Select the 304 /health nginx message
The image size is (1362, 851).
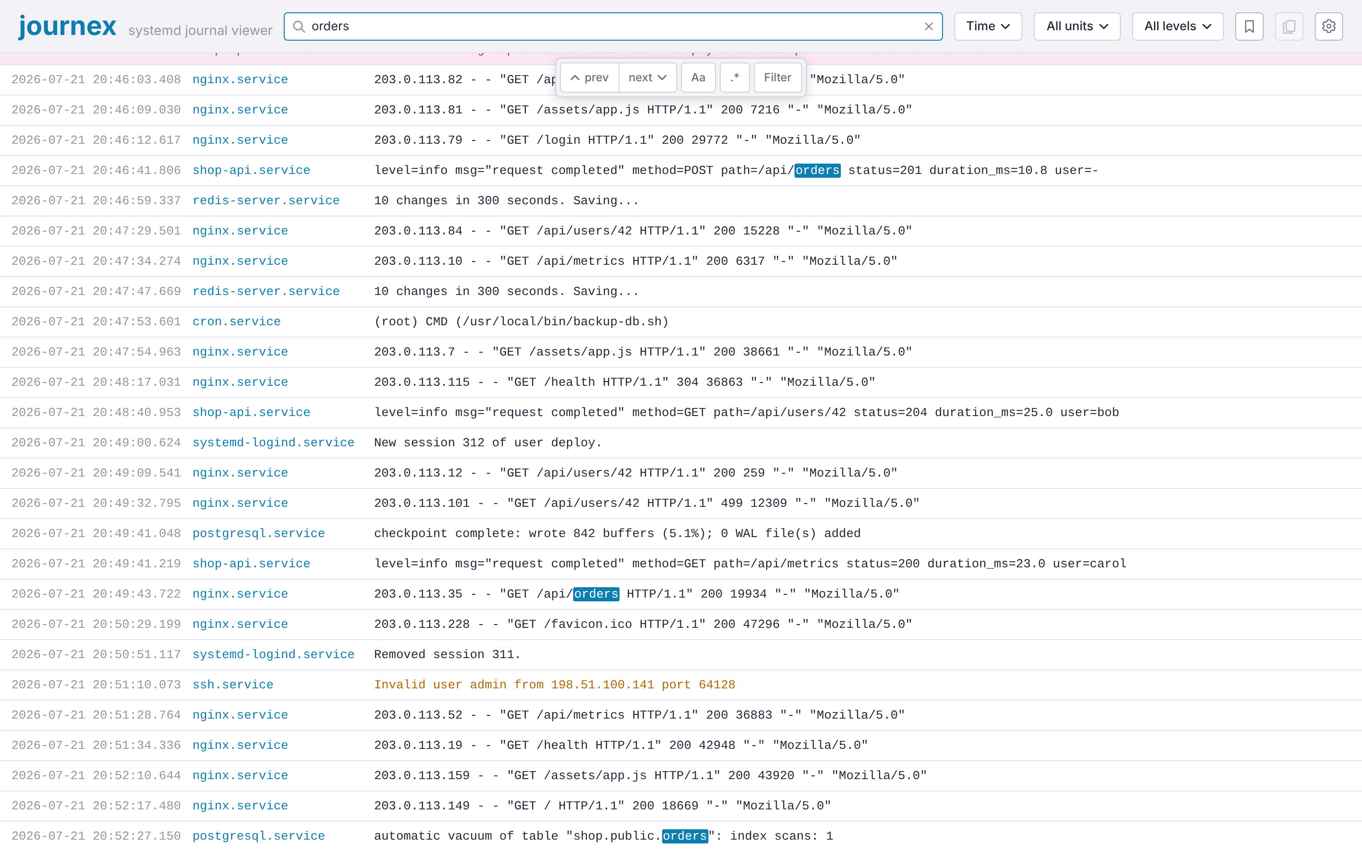click(625, 382)
